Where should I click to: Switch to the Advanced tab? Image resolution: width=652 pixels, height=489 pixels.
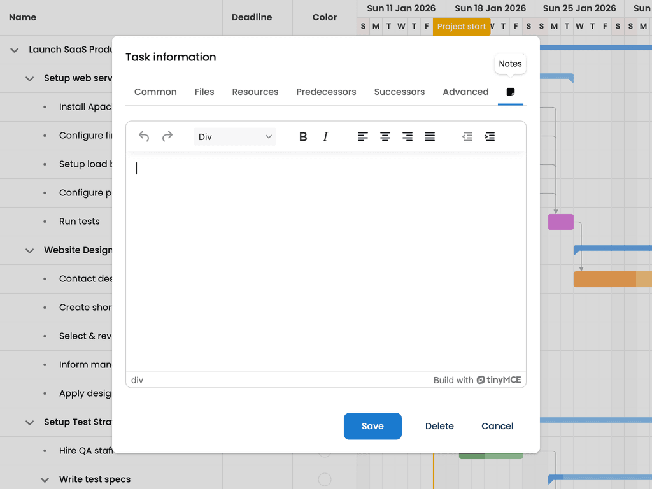(x=465, y=92)
